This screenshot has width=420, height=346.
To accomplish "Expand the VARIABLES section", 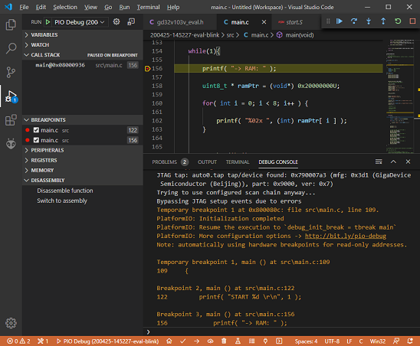I will (83, 34).
